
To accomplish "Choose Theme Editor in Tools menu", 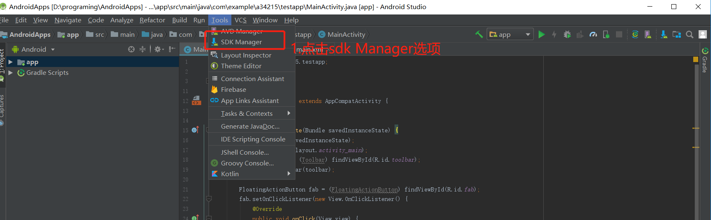I will pos(252,66).
